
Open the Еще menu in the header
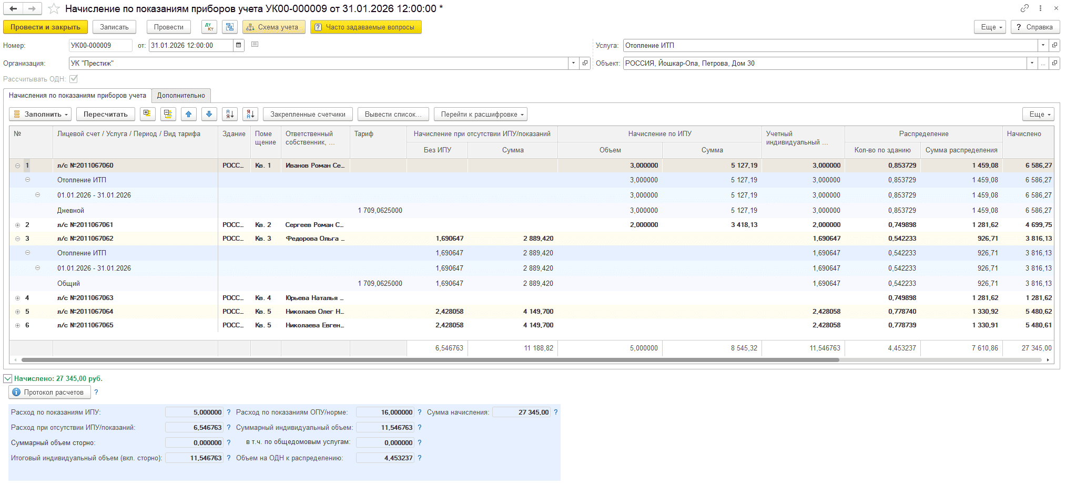(992, 27)
